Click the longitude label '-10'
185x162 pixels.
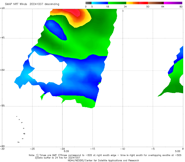pos(122,149)
